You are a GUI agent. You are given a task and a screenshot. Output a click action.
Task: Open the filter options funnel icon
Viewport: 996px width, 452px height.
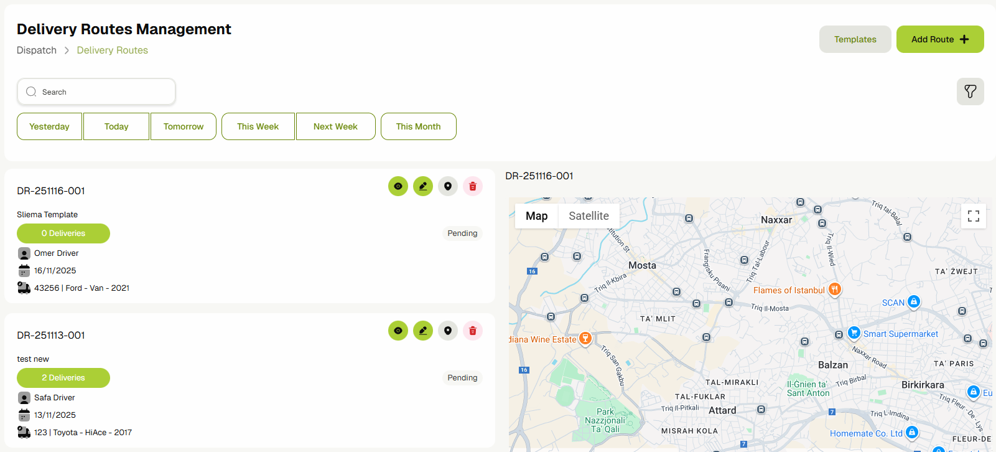tap(970, 92)
